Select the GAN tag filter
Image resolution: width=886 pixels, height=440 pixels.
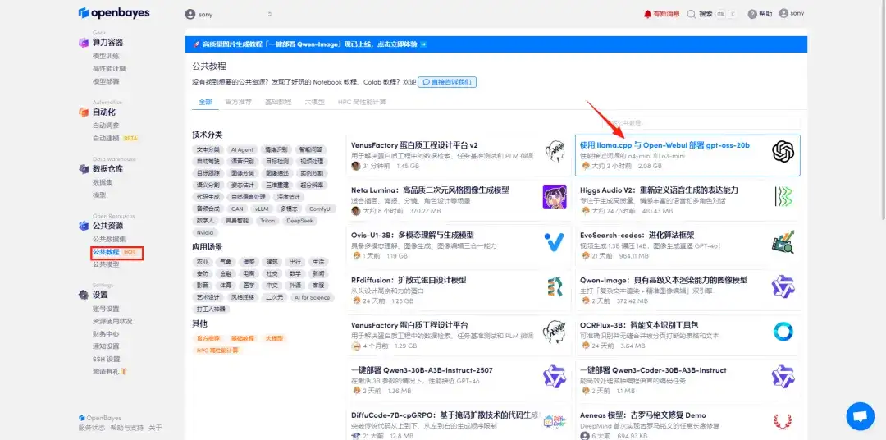[x=237, y=209]
